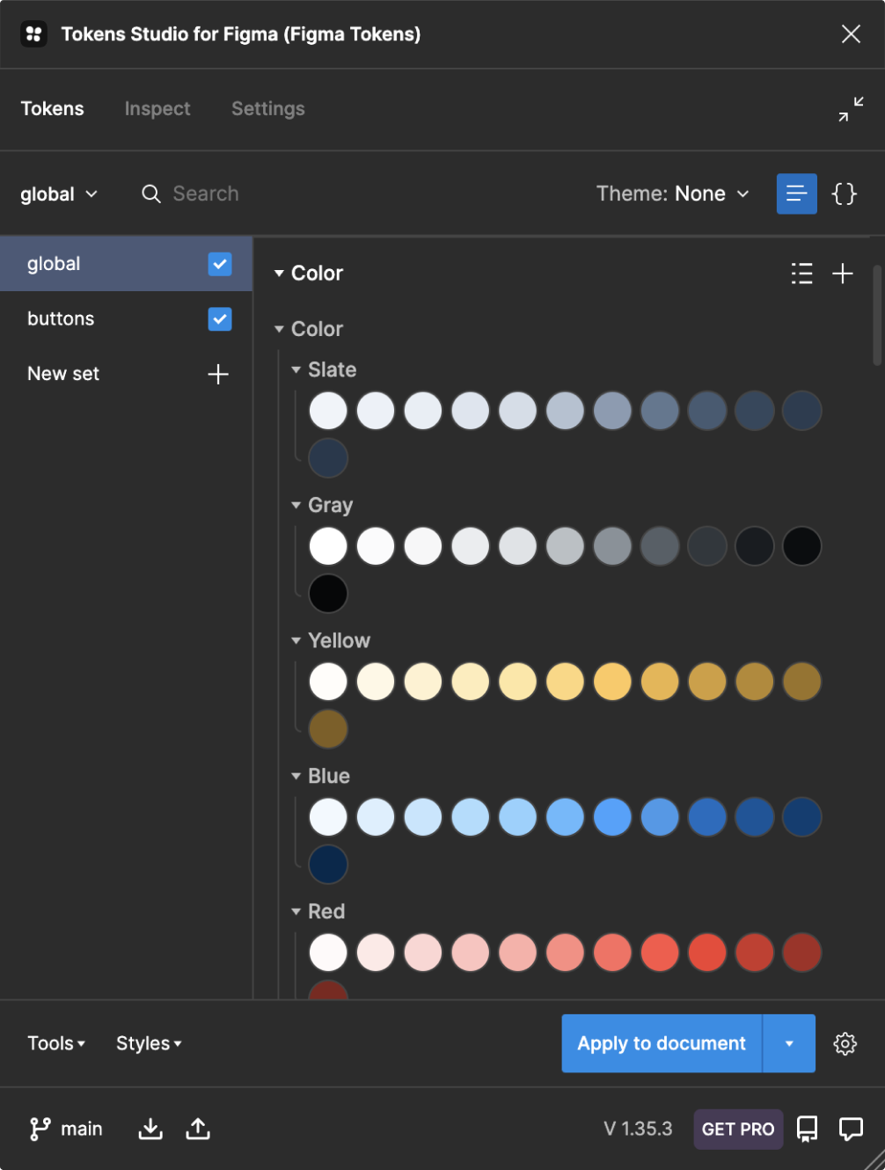Collapse the Red color group

[296, 911]
